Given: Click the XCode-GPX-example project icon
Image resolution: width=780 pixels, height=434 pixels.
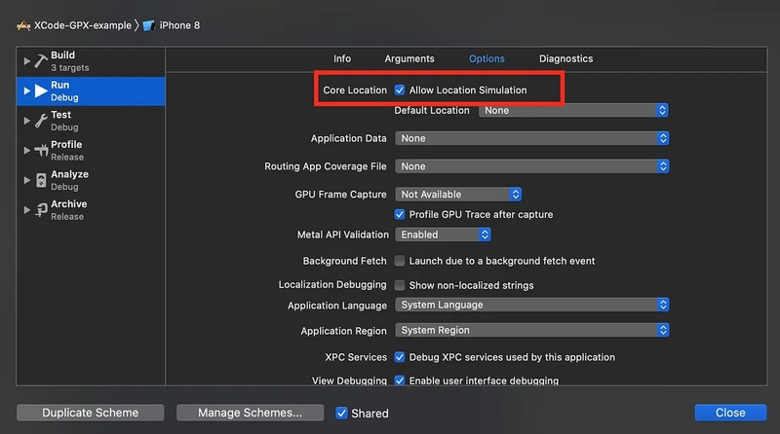Looking at the screenshot, I should 23,25.
